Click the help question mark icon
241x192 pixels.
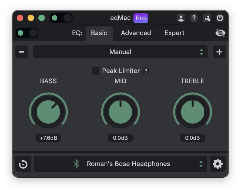coord(194,18)
